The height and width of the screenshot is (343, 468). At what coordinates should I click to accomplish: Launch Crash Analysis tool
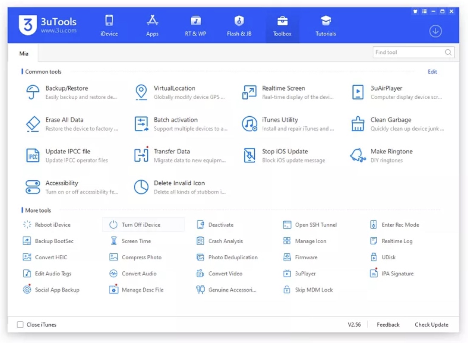click(220, 241)
